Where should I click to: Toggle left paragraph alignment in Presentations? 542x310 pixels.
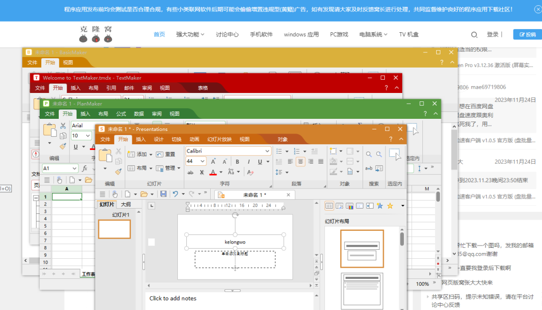tap(290, 162)
